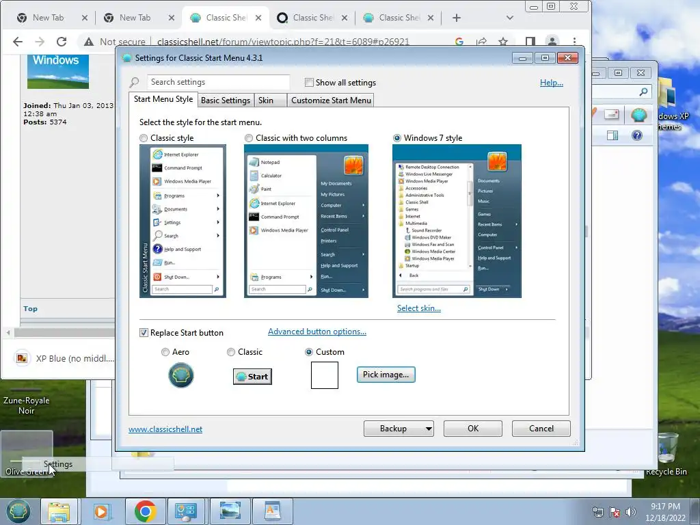
Task: Bookmark this page with the star icon
Action: tap(503, 42)
